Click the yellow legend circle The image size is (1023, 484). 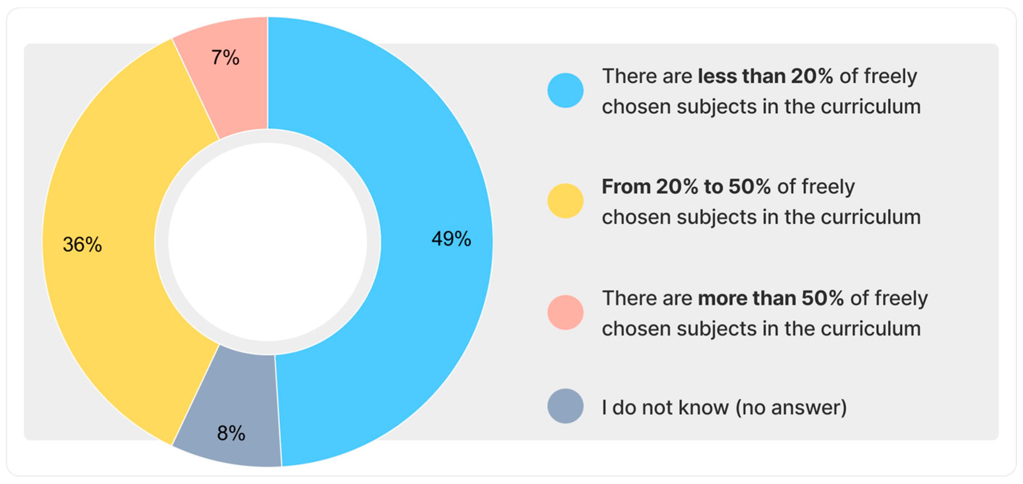565,201
